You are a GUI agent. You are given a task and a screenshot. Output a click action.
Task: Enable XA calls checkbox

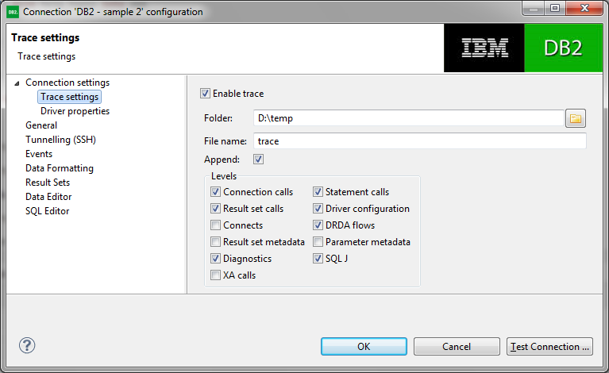tap(215, 275)
